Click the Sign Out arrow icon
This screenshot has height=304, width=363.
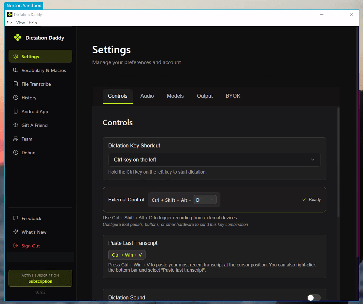(15, 245)
